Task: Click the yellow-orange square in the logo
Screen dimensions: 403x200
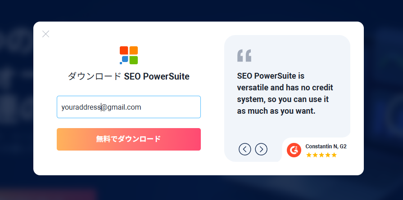Action: point(134,50)
